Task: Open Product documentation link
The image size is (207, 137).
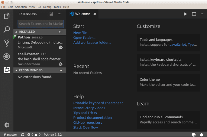Action: (92, 118)
